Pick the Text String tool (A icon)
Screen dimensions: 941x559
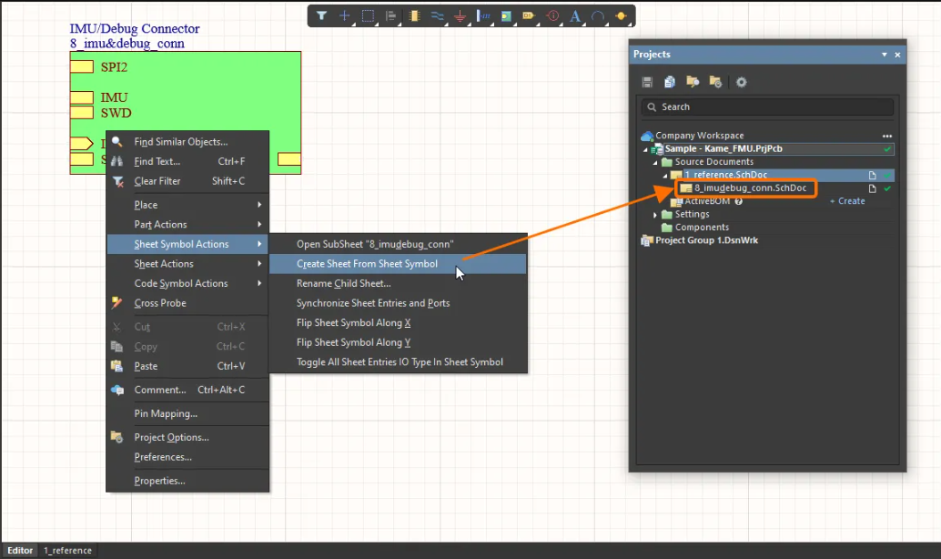(x=575, y=15)
